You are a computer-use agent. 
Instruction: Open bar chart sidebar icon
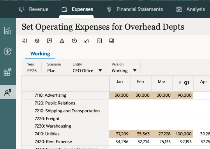[x=8, y=31]
